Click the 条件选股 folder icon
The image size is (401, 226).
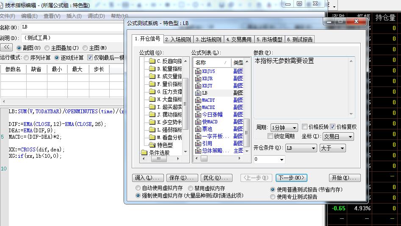[144, 153]
